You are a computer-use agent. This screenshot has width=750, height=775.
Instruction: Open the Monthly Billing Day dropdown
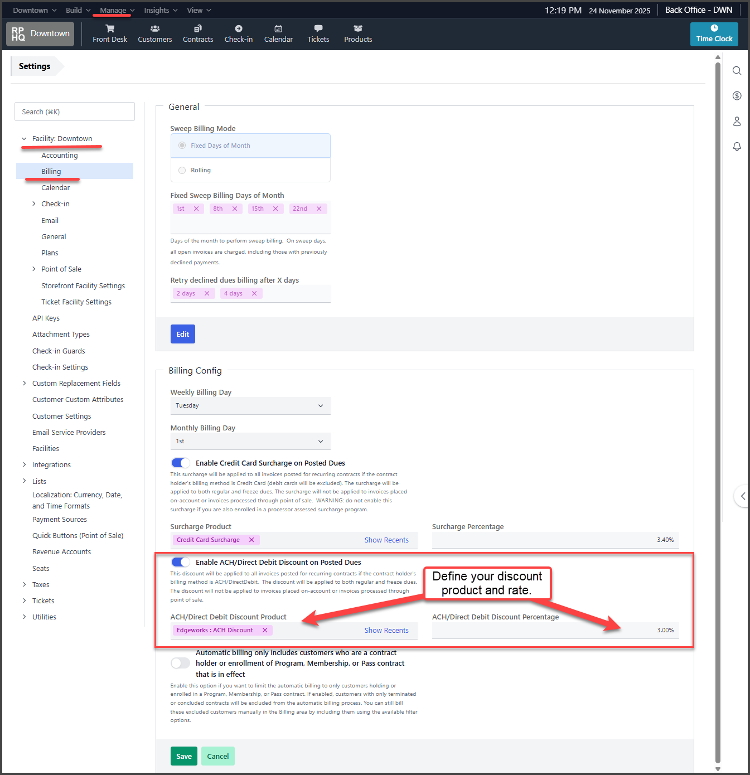pos(250,441)
